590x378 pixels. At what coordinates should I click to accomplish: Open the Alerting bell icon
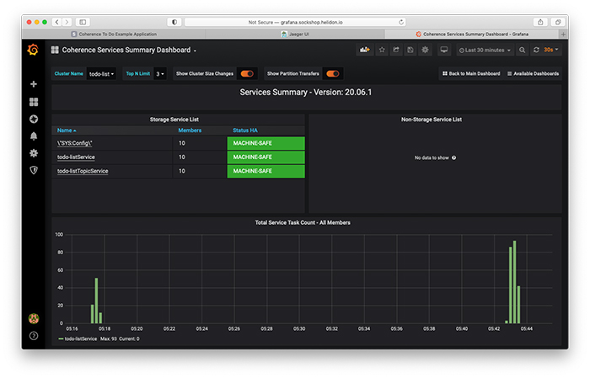point(34,136)
